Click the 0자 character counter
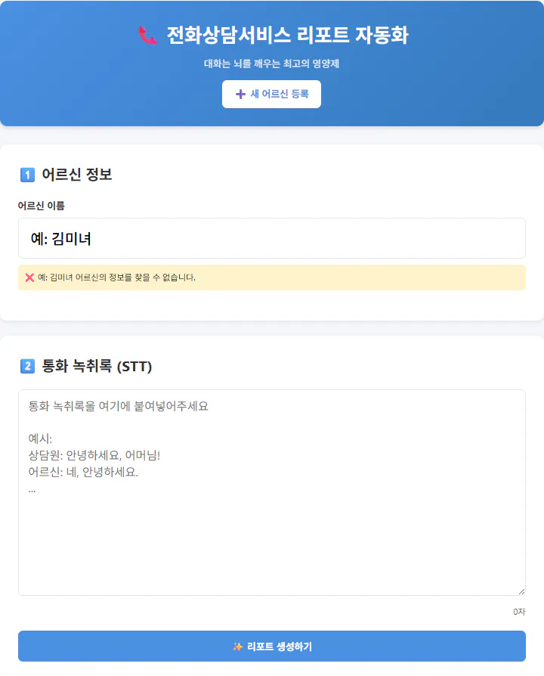 click(x=519, y=612)
